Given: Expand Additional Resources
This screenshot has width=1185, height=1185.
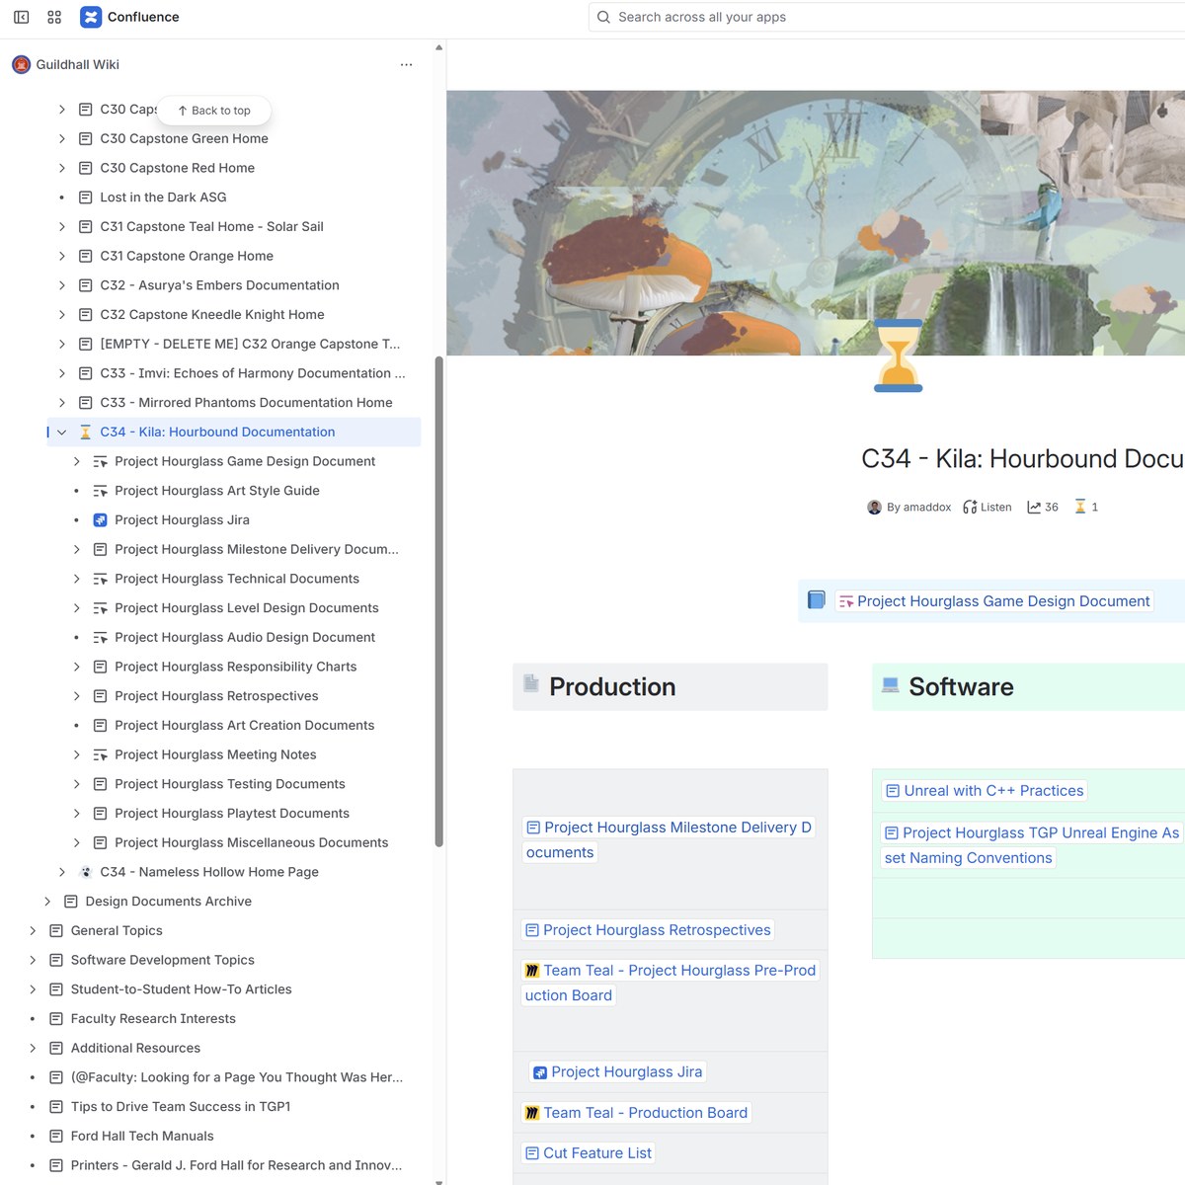Looking at the screenshot, I should pos(33,1048).
